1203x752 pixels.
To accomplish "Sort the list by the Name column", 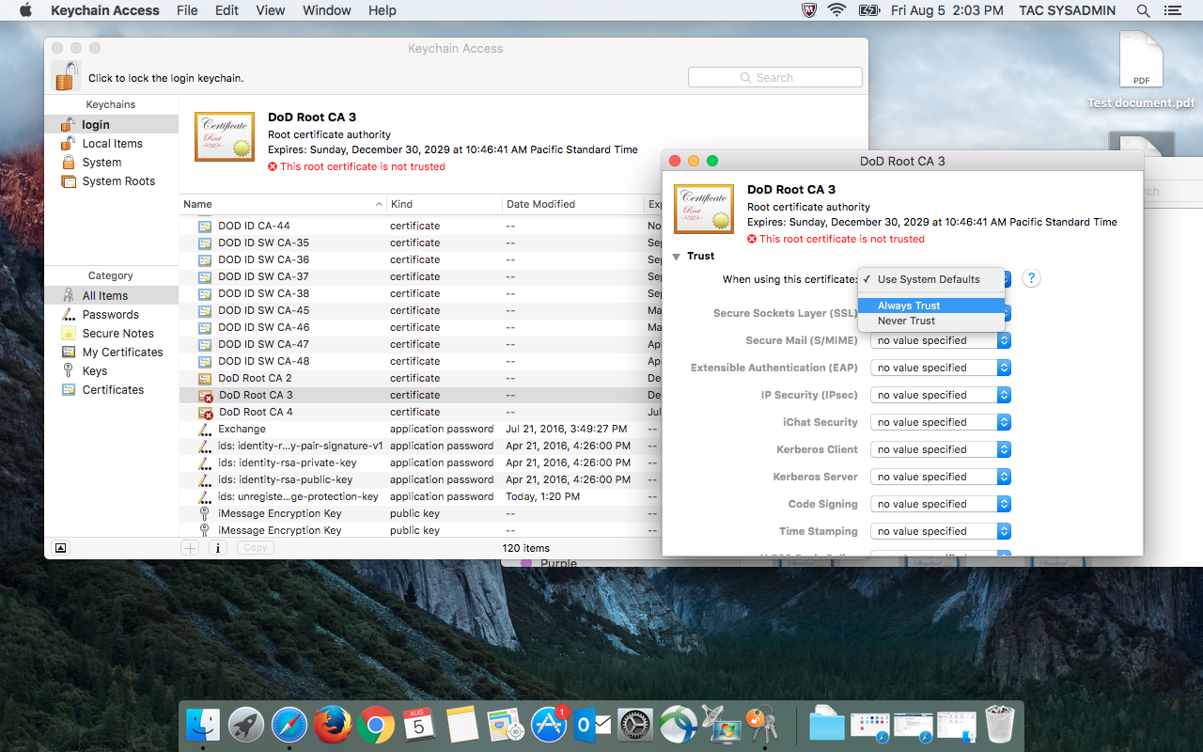I will tap(284, 204).
